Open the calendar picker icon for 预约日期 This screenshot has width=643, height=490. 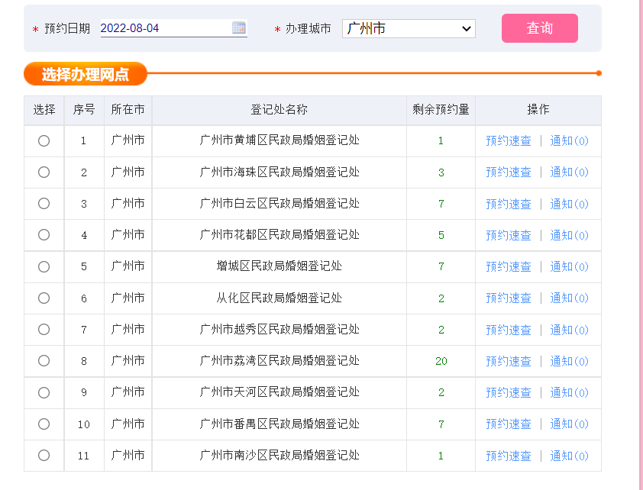click(x=239, y=28)
